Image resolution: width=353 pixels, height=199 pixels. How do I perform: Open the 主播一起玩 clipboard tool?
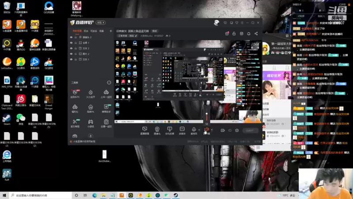tap(106, 123)
